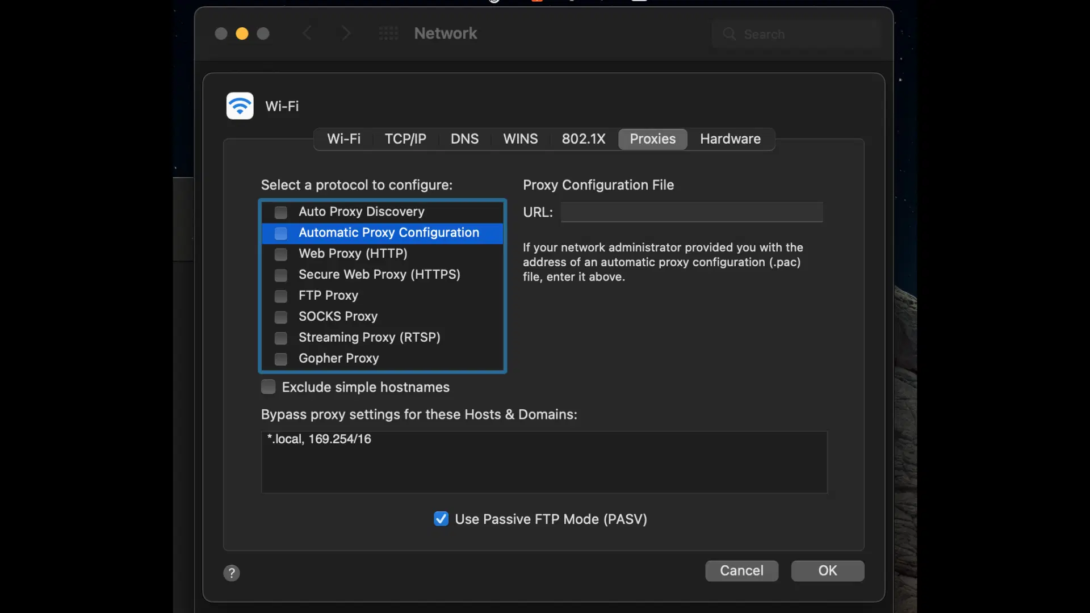Select the Gopher Proxy list entry
The height and width of the screenshot is (613, 1090).
point(338,359)
